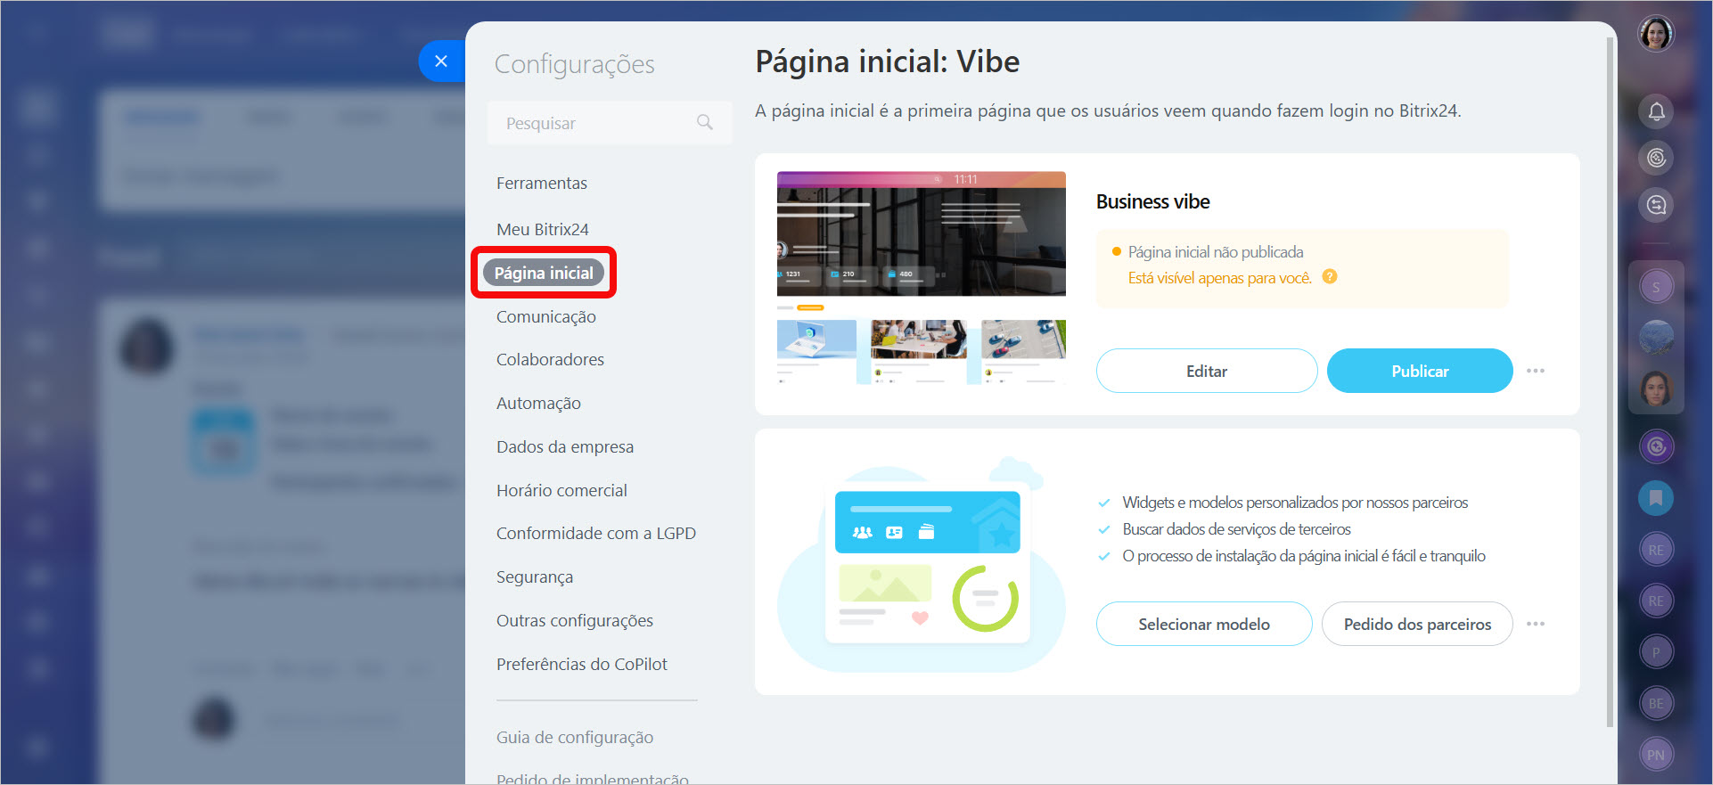The image size is (1713, 785).
Task: Open the Guia de configuração link
Action: point(575,738)
